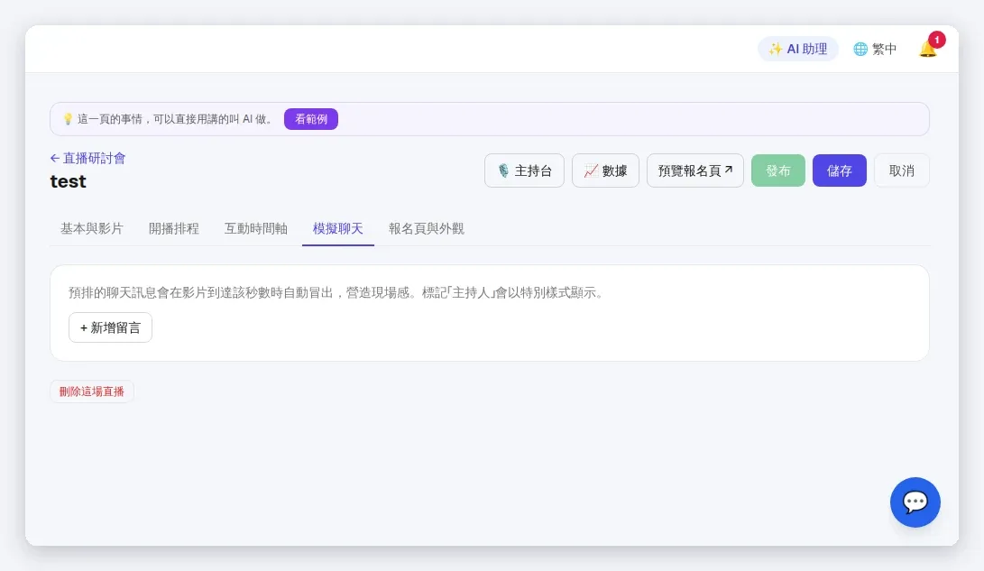This screenshot has width=984, height=571.
Task: Add a message with 新增留言
Action: [110, 327]
